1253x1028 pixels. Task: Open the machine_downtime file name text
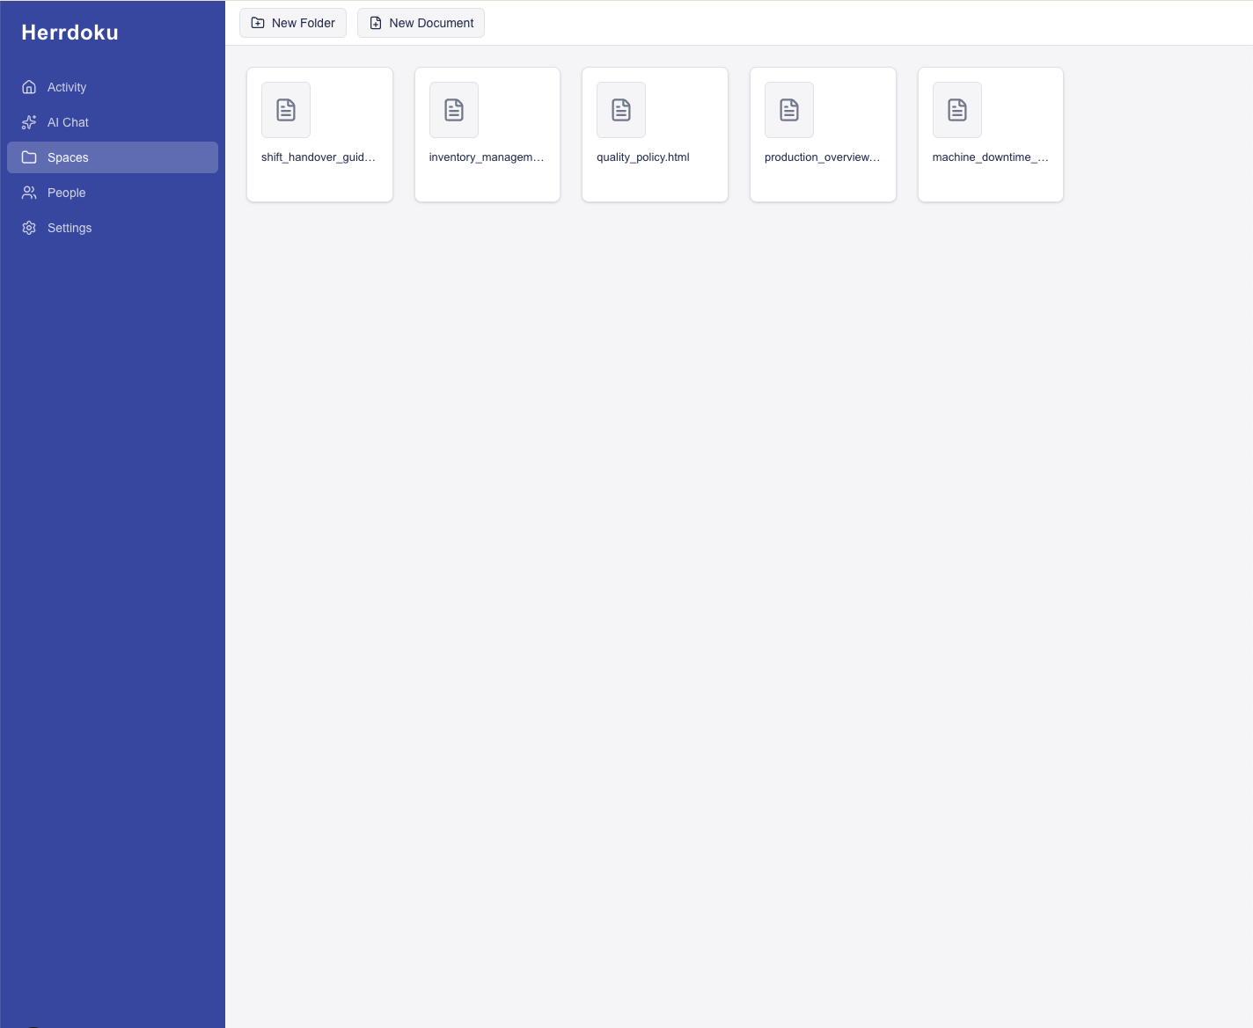990,157
